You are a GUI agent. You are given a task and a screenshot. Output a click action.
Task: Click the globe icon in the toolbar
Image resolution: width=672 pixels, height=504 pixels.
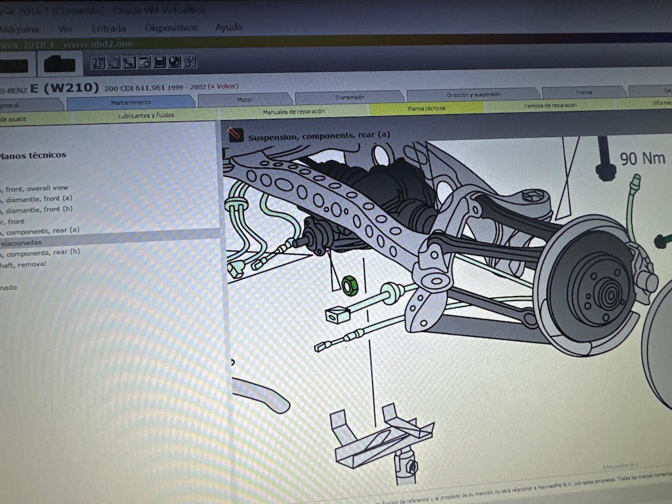[x=175, y=62]
